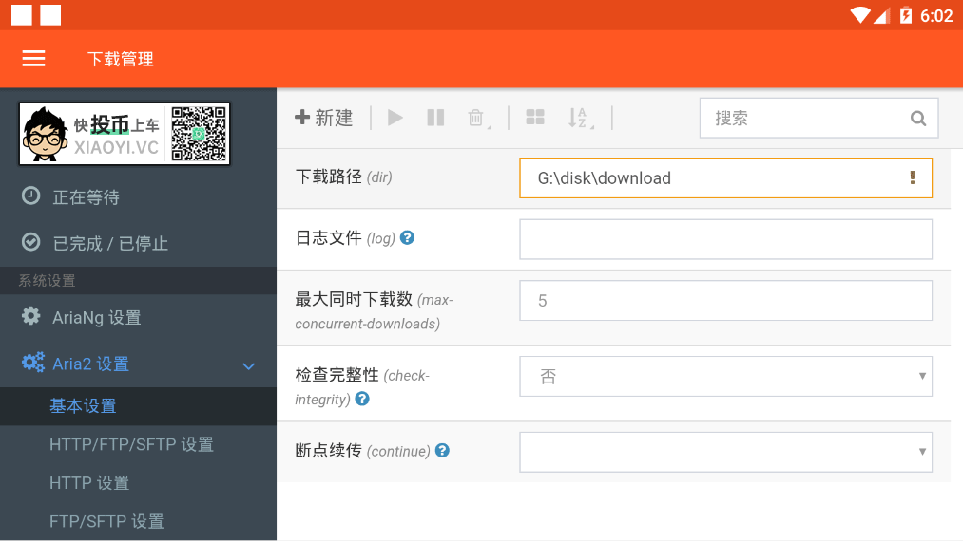The image size is (963, 541).
Task: Click the 6:02 clock in status bar
Action: coord(936,16)
